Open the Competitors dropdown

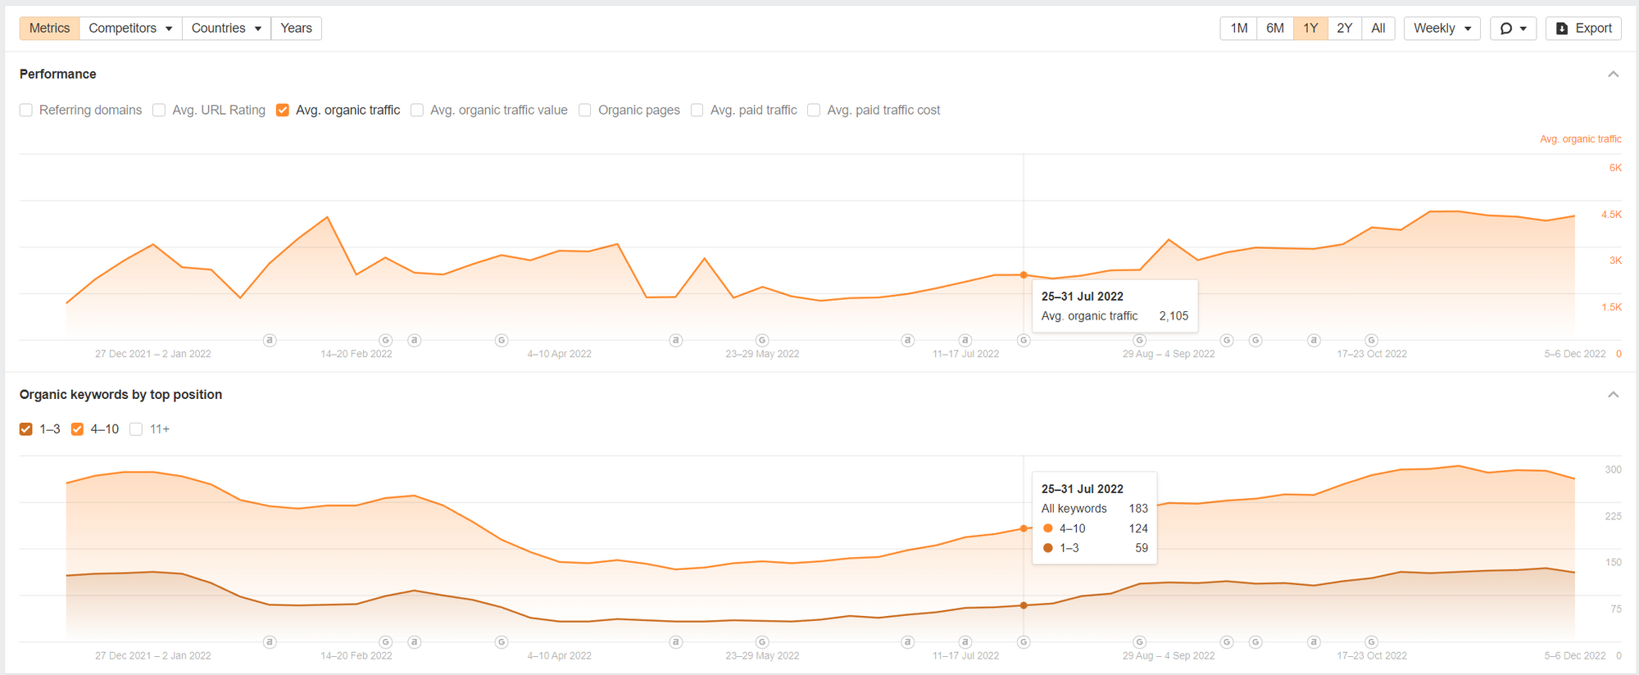click(130, 29)
